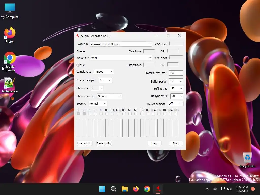Minimize the Audio Repeater window

pyautogui.click(x=156, y=36)
